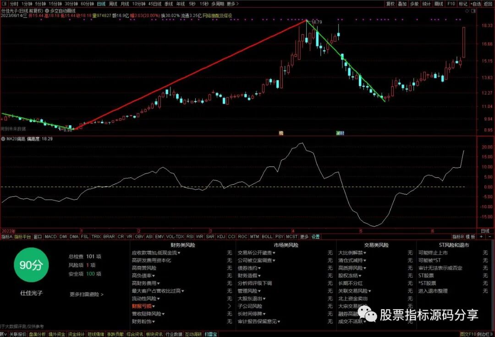
Task: Click the round icon before 多空自动画线
Action: [x=47, y=11]
